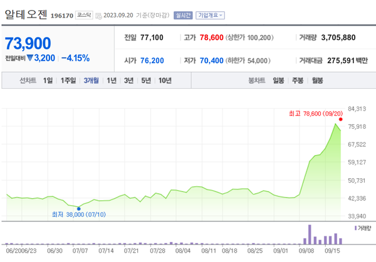Switch to 일봉 daily candle chart
The height and width of the screenshot is (262, 376).
click(278, 80)
